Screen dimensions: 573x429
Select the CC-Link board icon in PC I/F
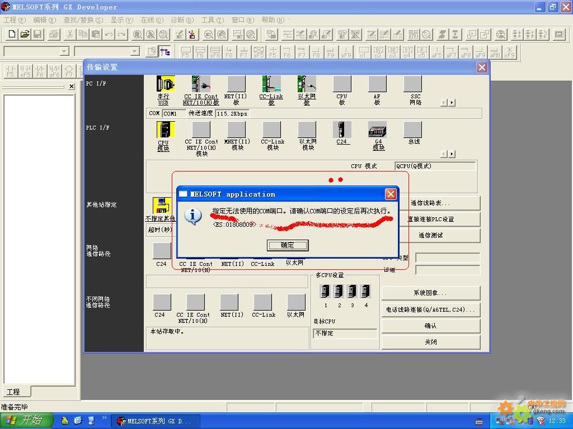click(x=271, y=84)
